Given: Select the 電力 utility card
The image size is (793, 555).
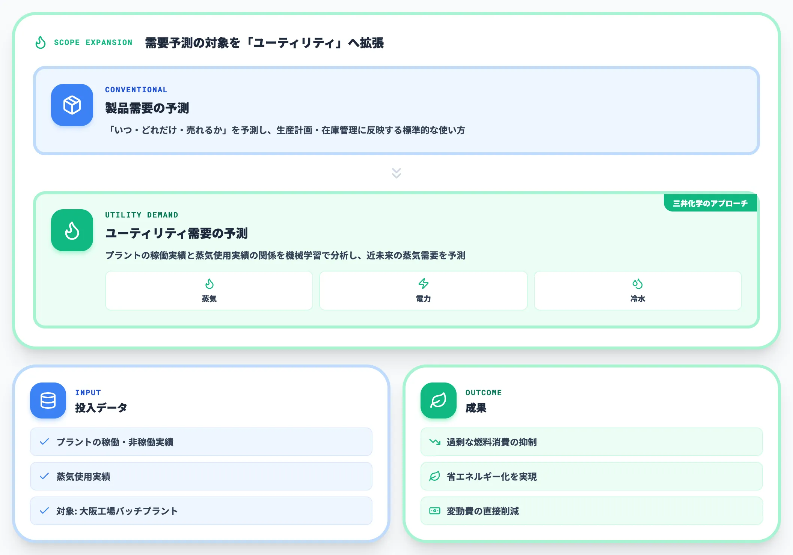Looking at the screenshot, I should [x=424, y=291].
